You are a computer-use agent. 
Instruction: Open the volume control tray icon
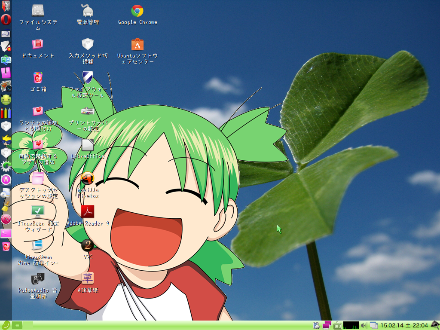(x=364, y=326)
